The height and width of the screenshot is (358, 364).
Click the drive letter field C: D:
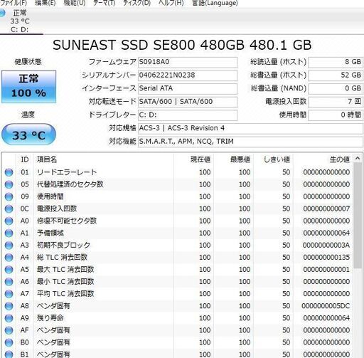[188, 115]
